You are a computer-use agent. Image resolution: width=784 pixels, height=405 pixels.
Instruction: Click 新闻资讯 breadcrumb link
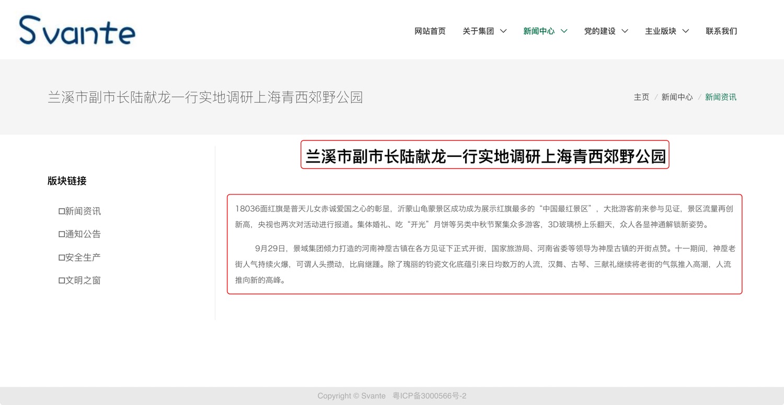click(720, 97)
